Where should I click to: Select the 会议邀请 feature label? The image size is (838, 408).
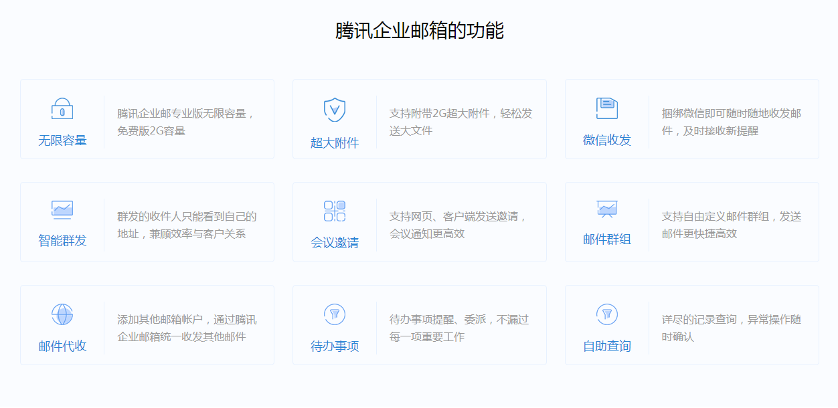[x=335, y=243]
